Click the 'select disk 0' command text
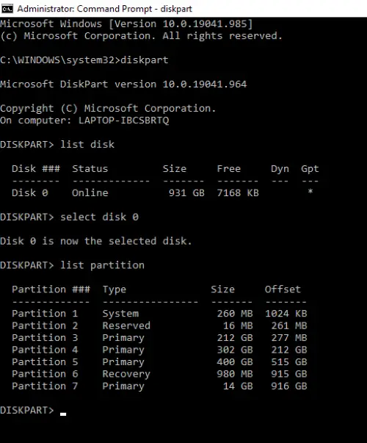Screen dimensions: 367x443 pyautogui.click(x=99, y=217)
